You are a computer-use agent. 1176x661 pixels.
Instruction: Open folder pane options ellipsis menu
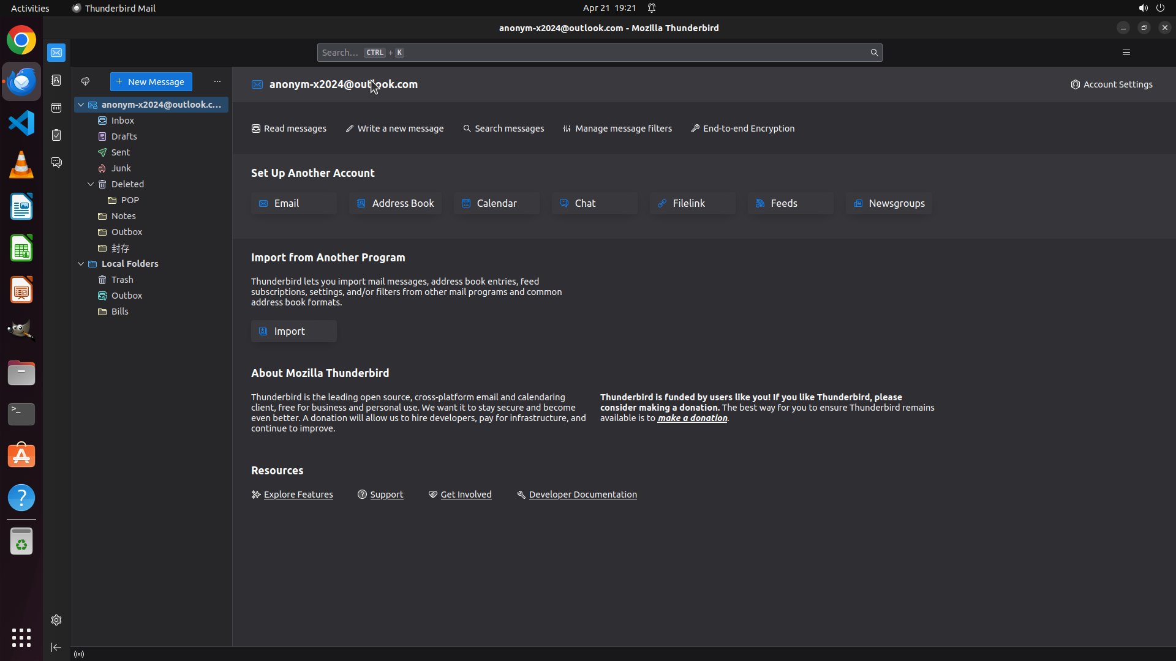[217, 81]
